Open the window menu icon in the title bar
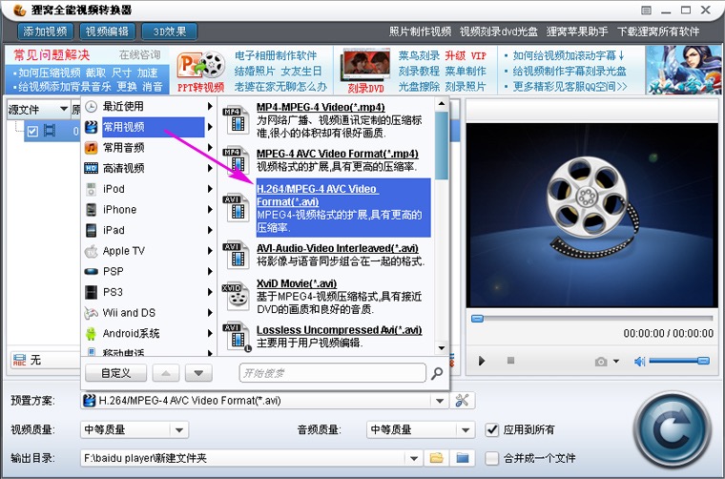Screen dimensions: 725x479 coord(647,10)
